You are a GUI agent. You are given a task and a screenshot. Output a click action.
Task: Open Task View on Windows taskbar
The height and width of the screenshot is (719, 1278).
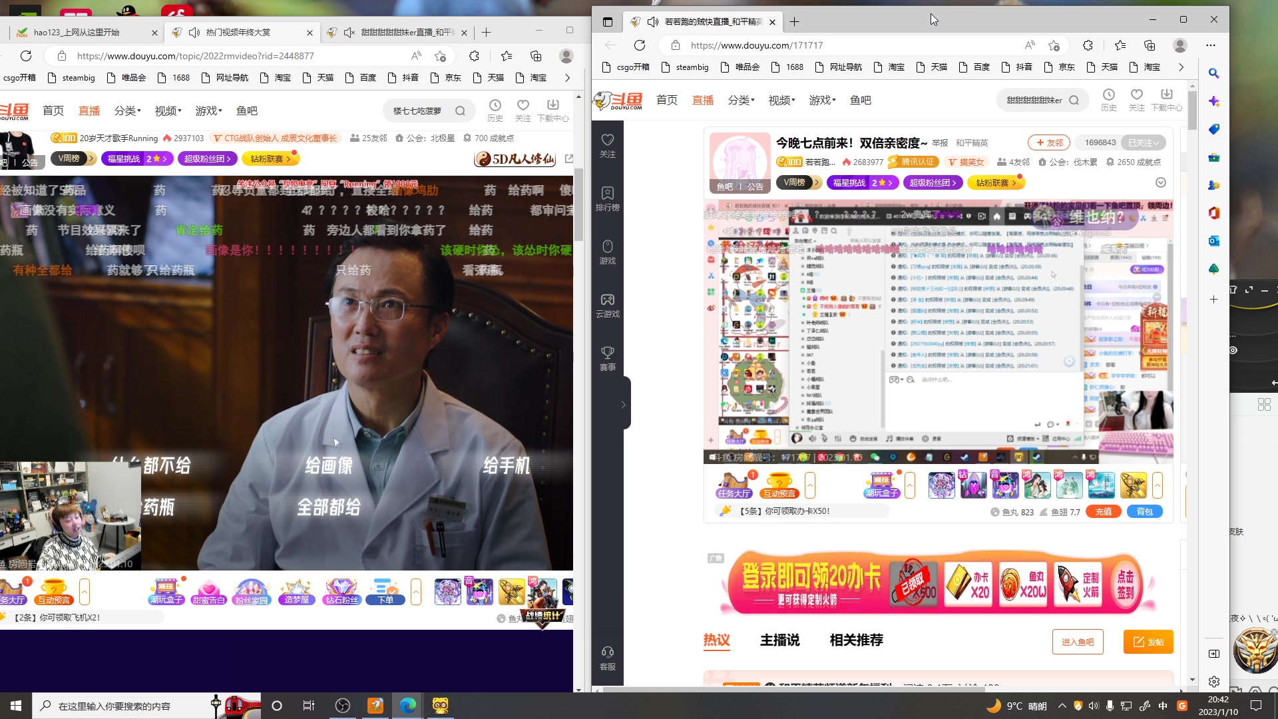click(308, 706)
